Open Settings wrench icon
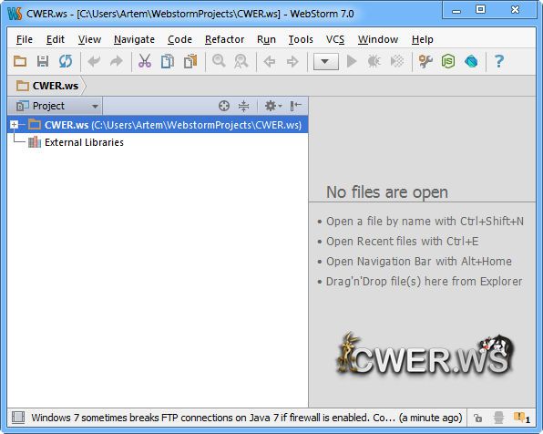The width and height of the screenshot is (543, 434). click(425, 61)
